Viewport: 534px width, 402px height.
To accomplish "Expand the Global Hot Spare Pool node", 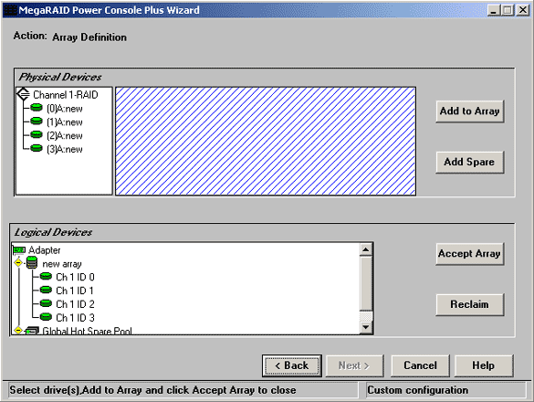I will click(18, 331).
